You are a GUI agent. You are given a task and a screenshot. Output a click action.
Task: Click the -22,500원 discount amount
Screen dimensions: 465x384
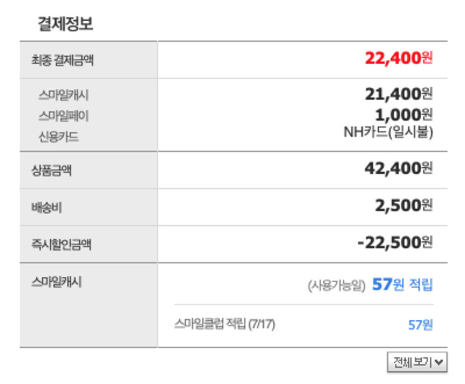coord(395,243)
